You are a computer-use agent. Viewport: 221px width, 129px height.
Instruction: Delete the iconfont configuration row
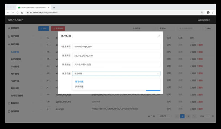(200, 109)
